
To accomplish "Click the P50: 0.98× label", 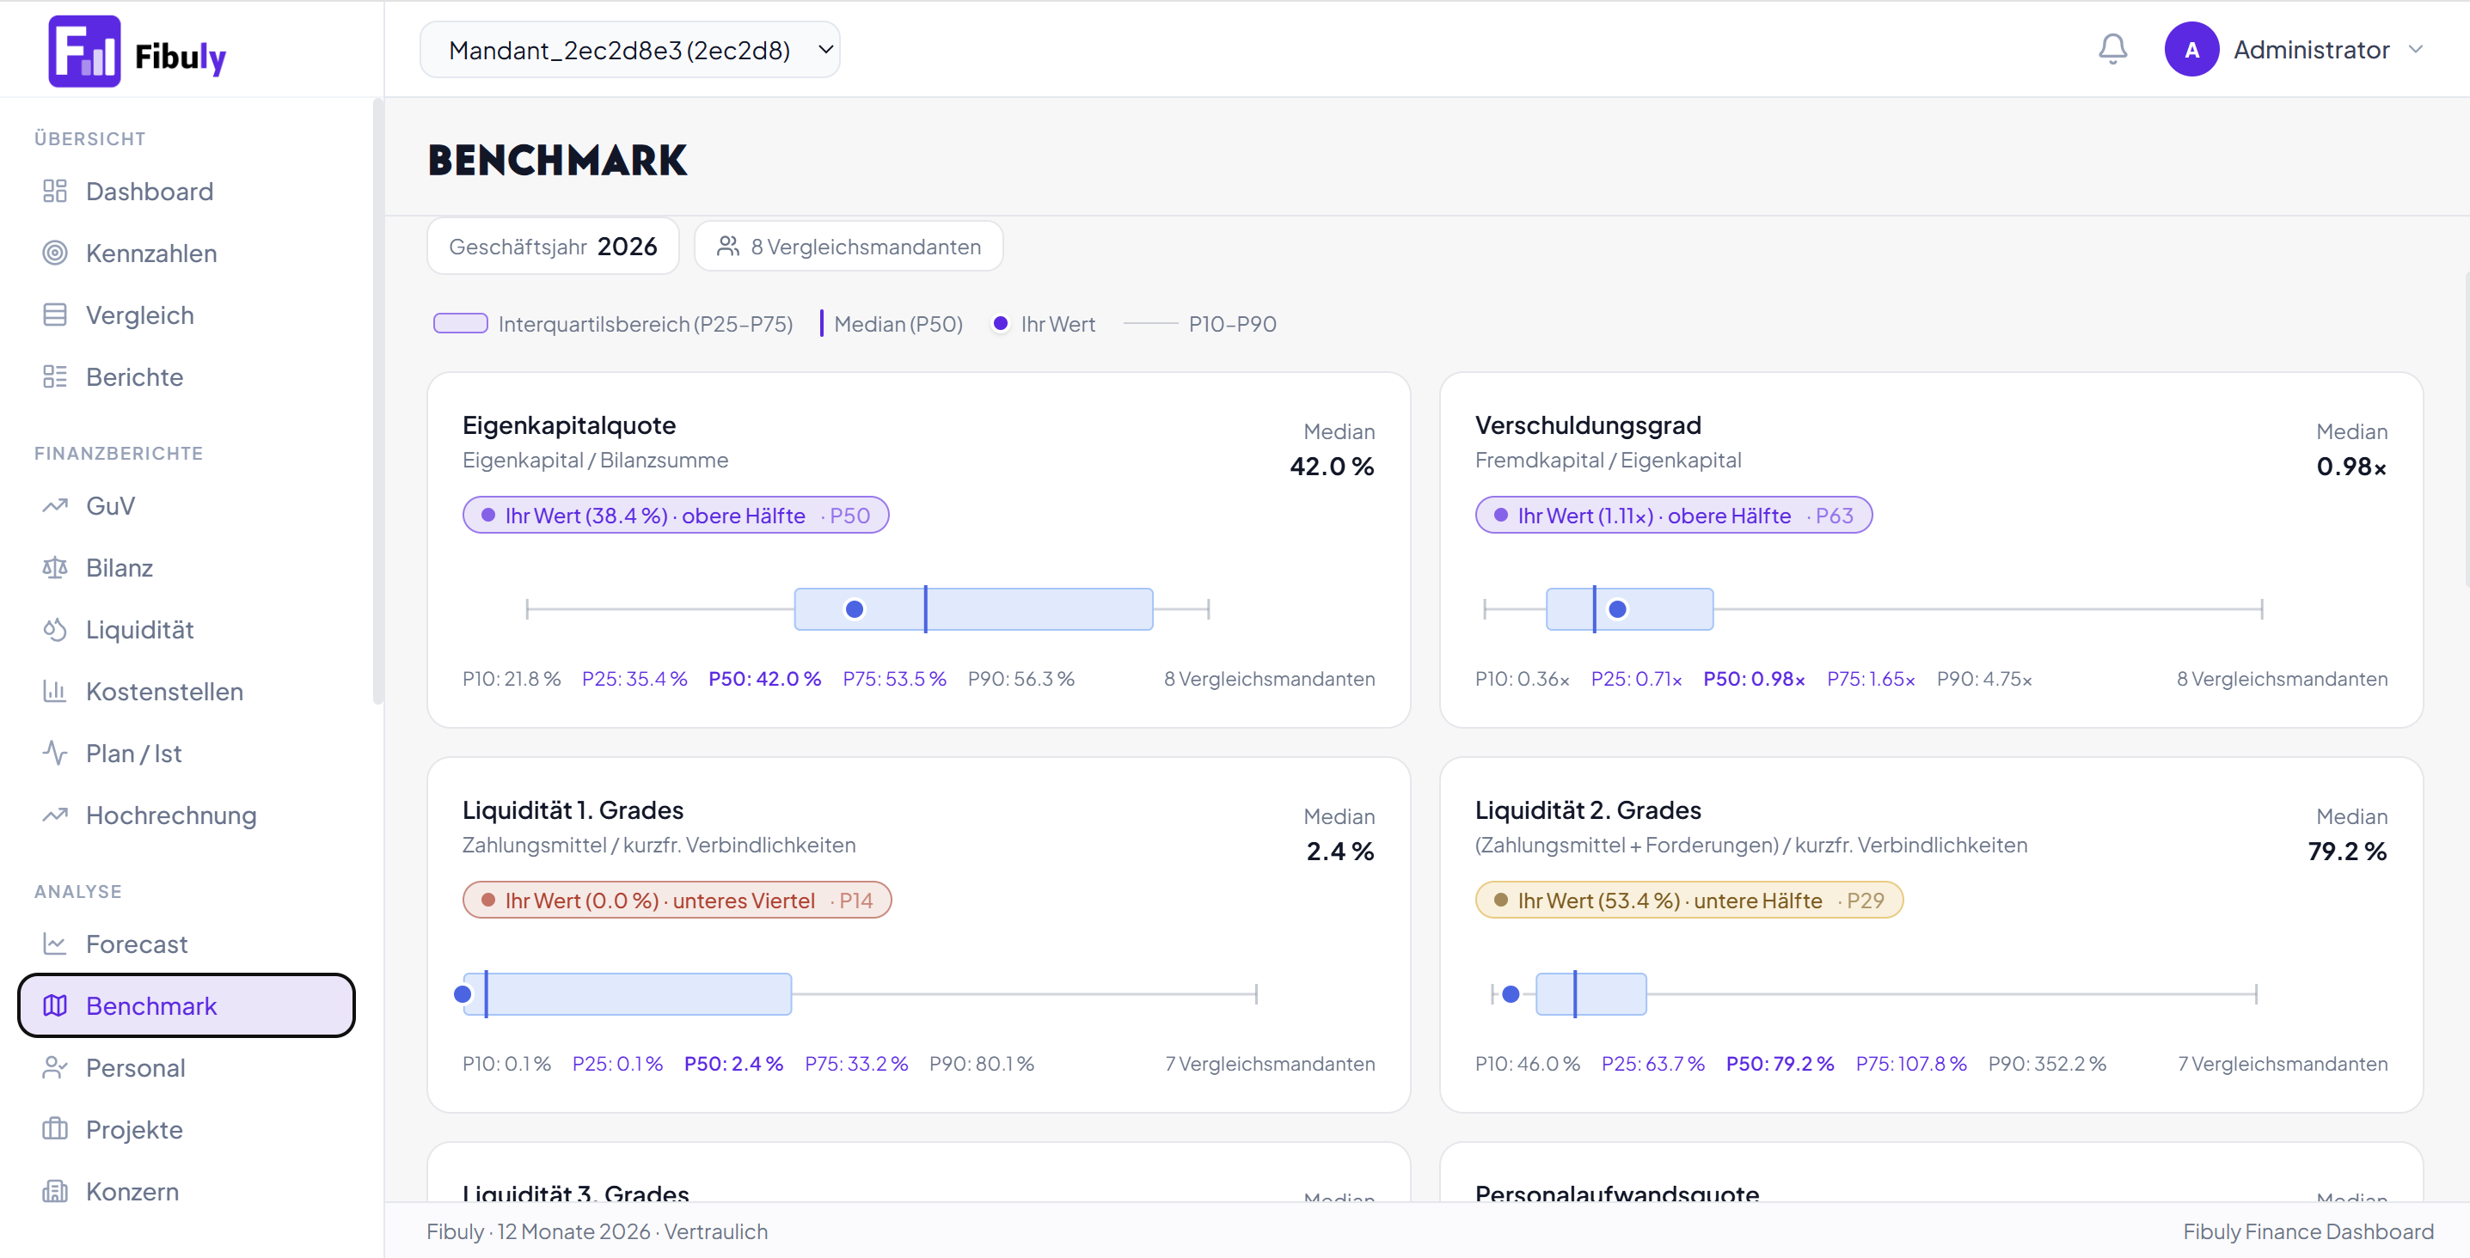I will click(x=1754, y=680).
